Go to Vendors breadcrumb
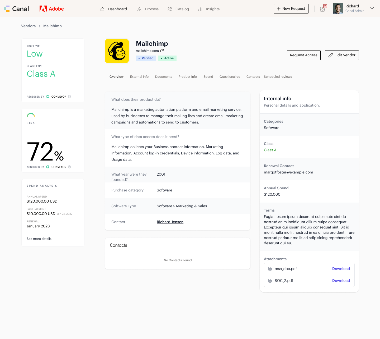The image size is (380, 339). tap(28, 26)
